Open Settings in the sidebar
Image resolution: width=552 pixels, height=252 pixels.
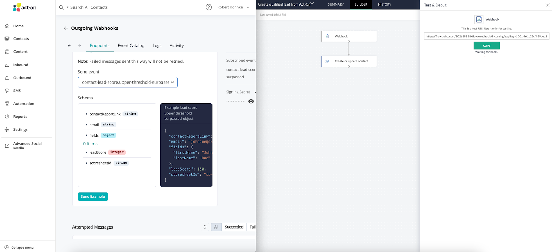pos(20,130)
